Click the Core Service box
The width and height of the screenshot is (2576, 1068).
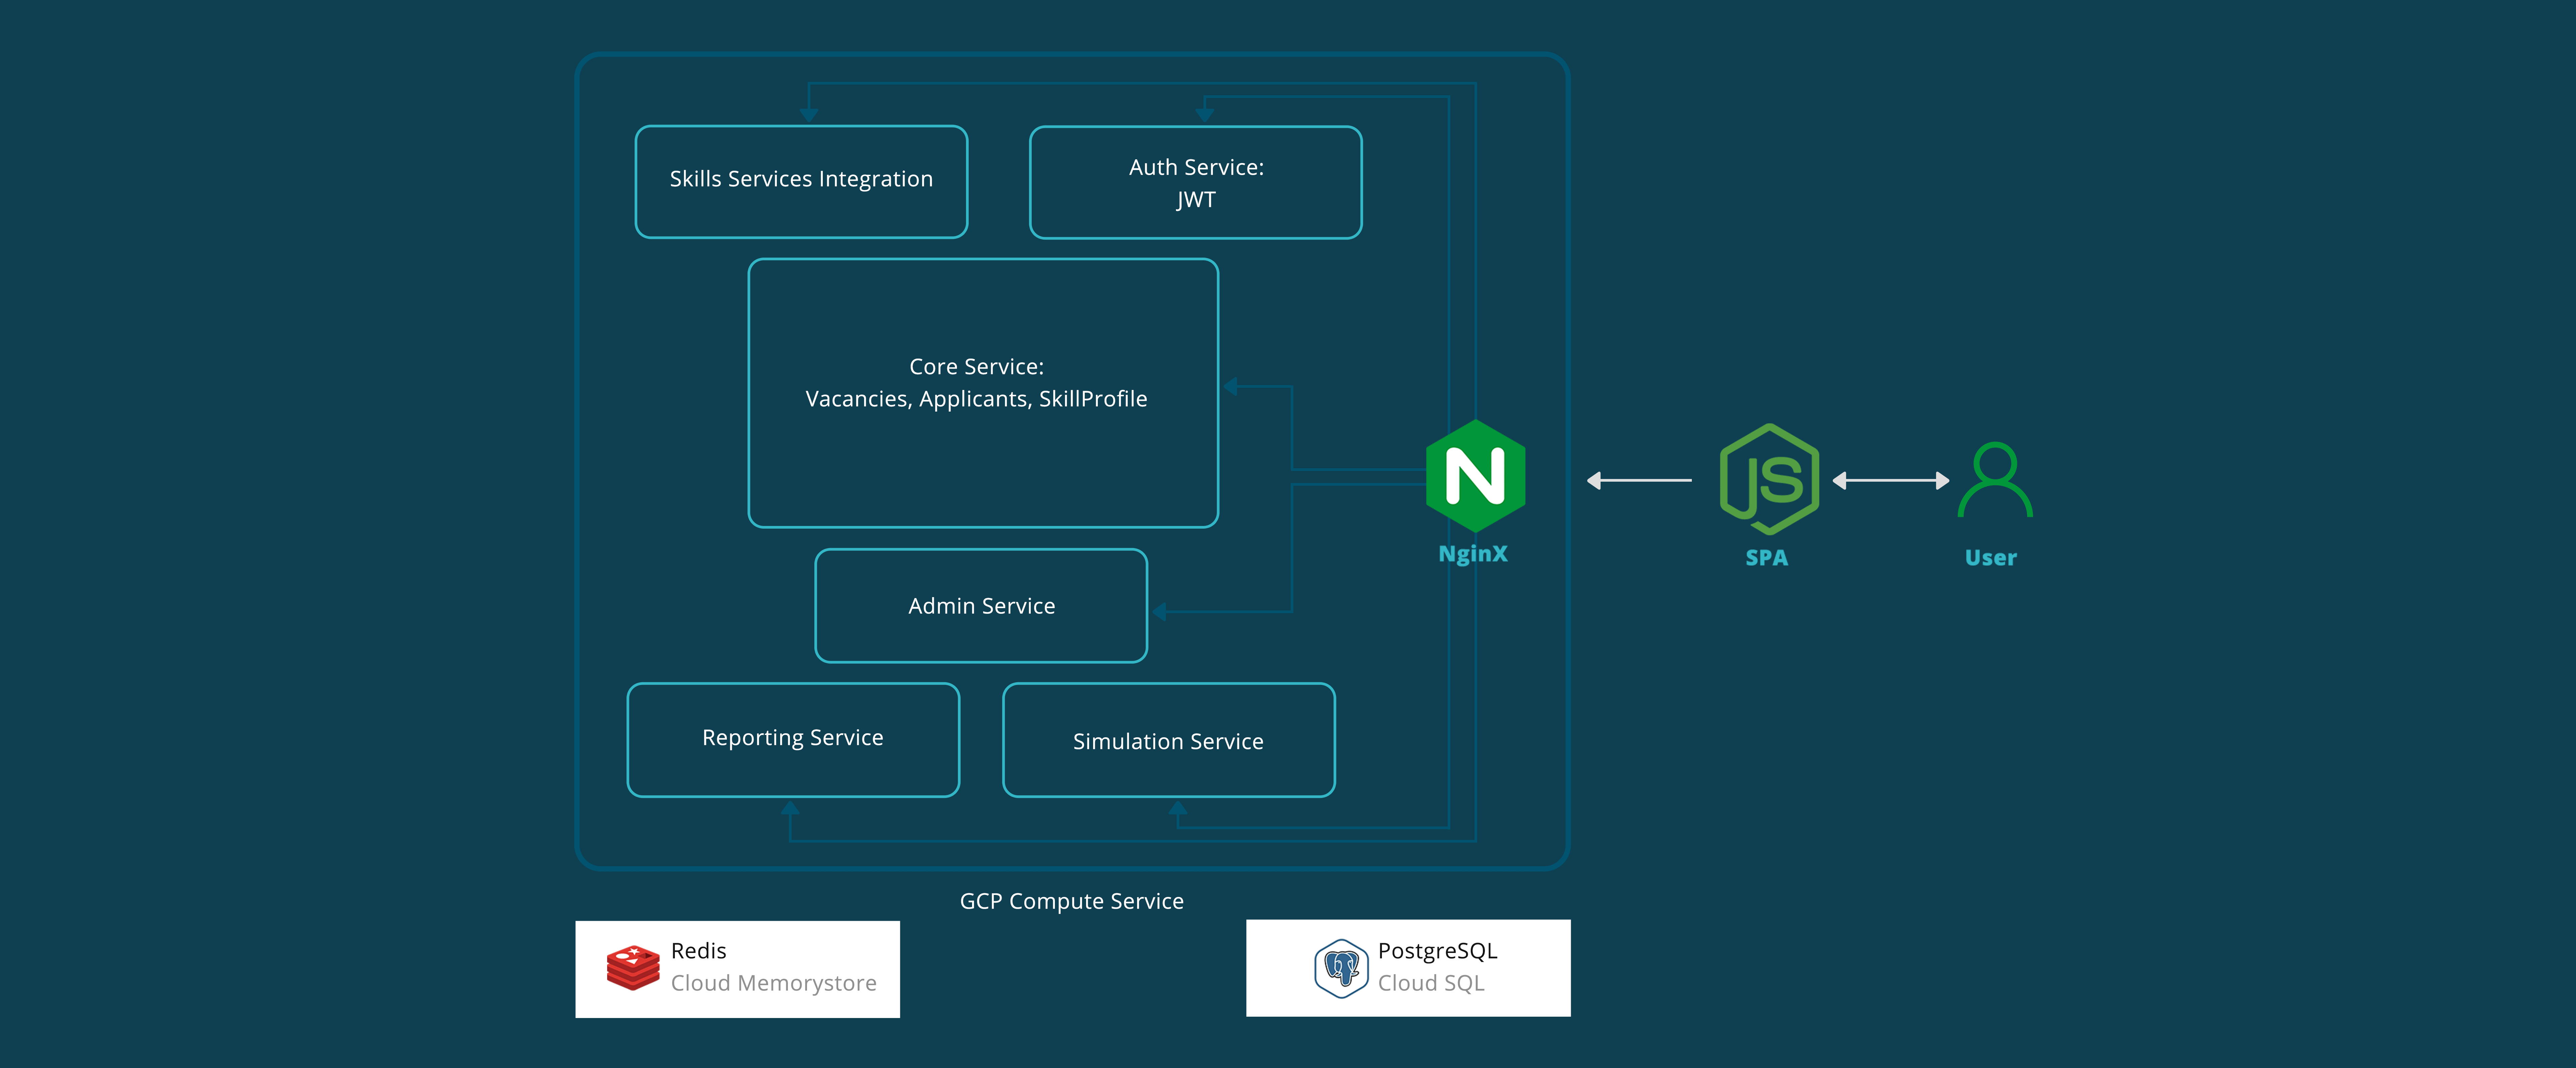coord(983,393)
